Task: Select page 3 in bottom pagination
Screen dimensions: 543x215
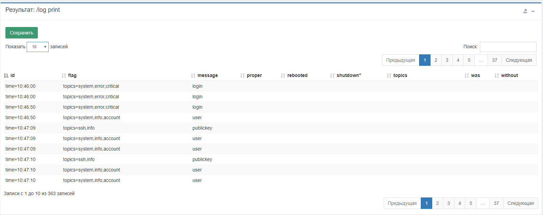Action: pyautogui.click(x=448, y=203)
